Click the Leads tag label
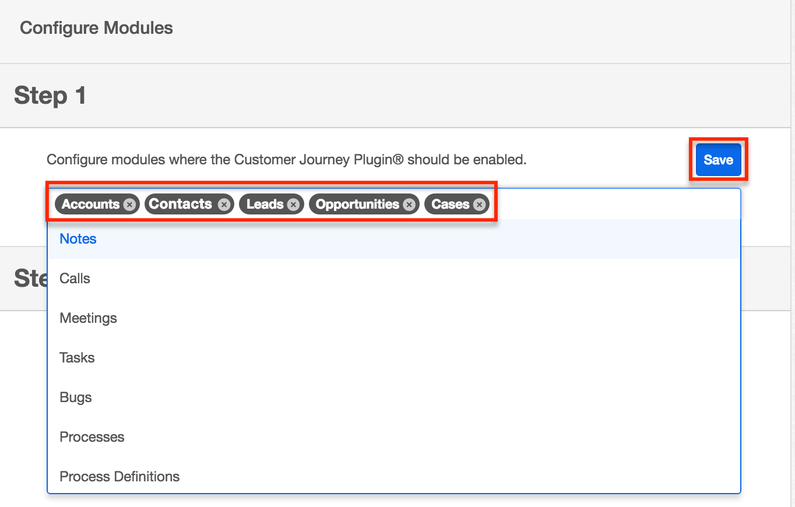Screen dimensions: 795x507 (x=265, y=205)
